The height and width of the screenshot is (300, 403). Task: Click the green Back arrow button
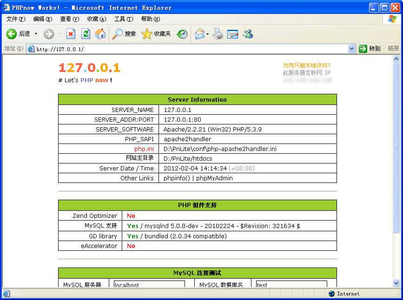point(12,34)
